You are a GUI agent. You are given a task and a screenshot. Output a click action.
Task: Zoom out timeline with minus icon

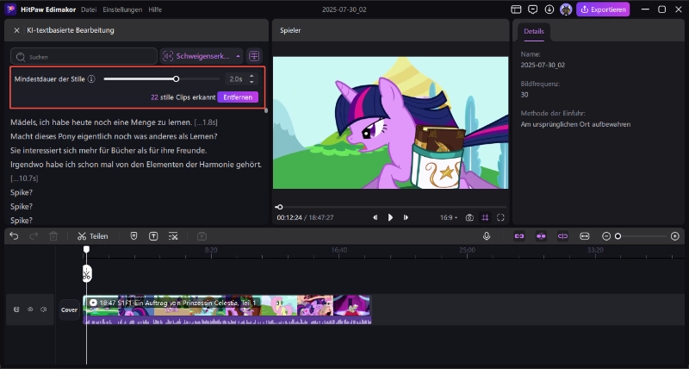pyautogui.click(x=606, y=236)
